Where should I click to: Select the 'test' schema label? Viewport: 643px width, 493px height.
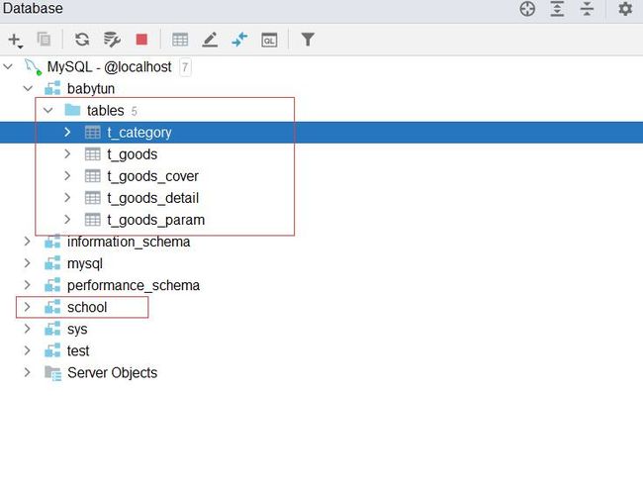pyautogui.click(x=78, y=351)
